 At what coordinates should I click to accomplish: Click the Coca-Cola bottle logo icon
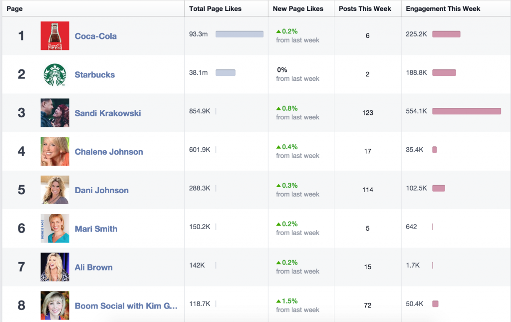click(x=54, y=35)
